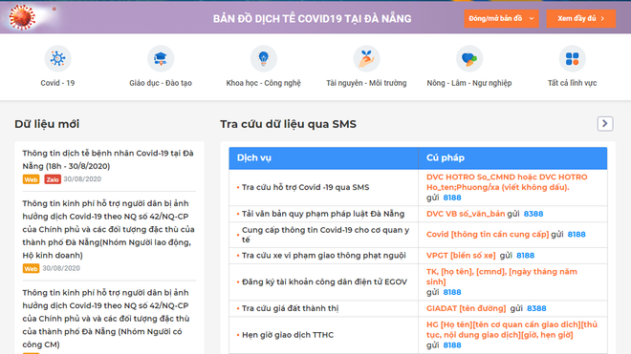
Task: Click the HG [Họ tên] syntax text
Action: pos(511,330)
